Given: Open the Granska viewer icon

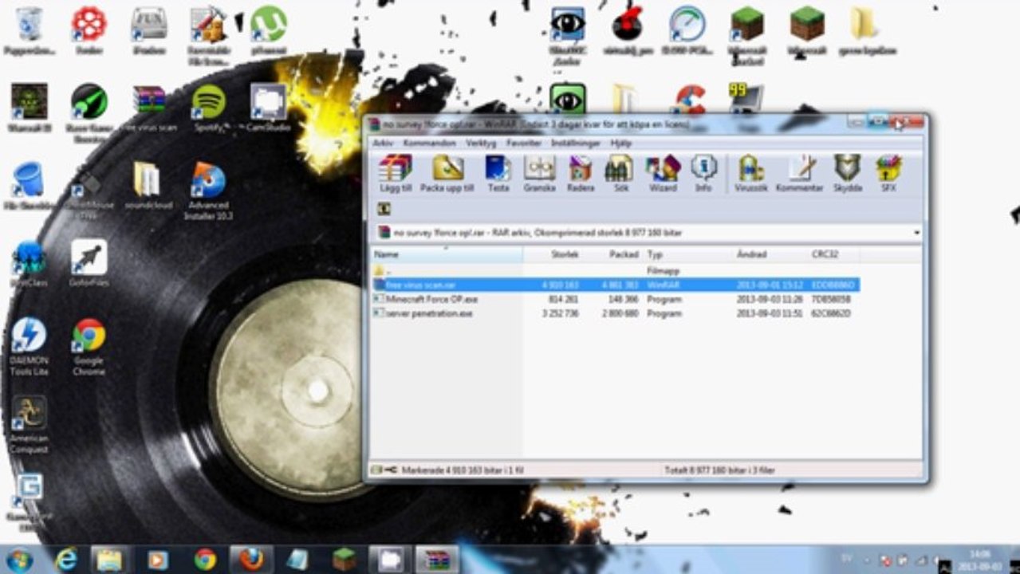Looking at the screenshot, I should (539, 173).
